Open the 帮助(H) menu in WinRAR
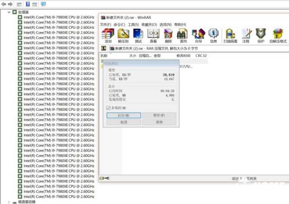 [x=180, y=24]
